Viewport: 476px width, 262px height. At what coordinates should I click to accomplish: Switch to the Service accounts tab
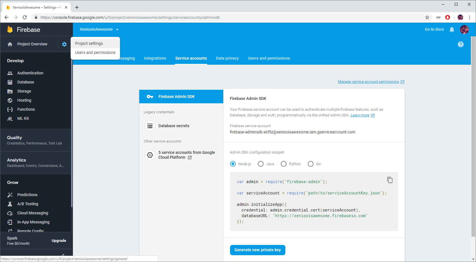pos(191,58)
